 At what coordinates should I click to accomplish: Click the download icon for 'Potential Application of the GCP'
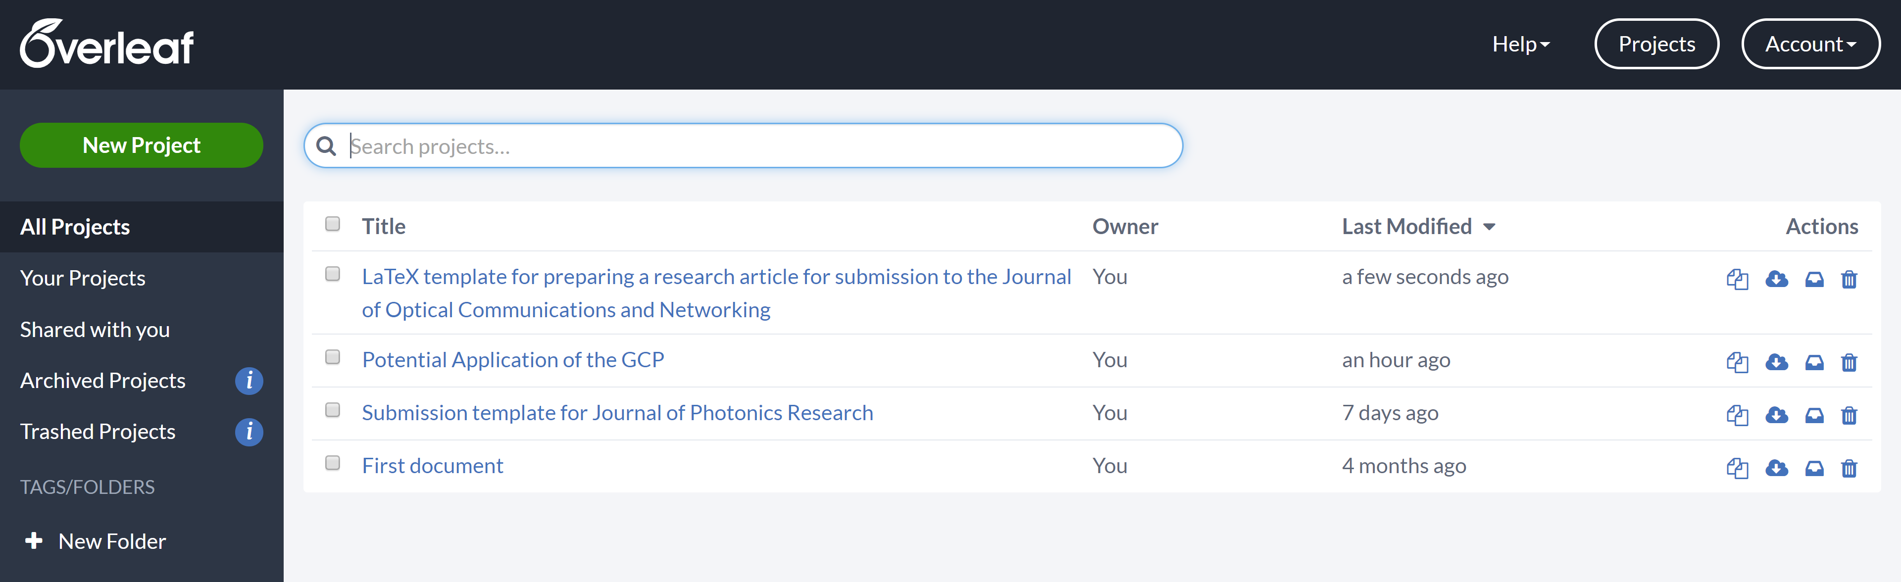click(1775, 360)
